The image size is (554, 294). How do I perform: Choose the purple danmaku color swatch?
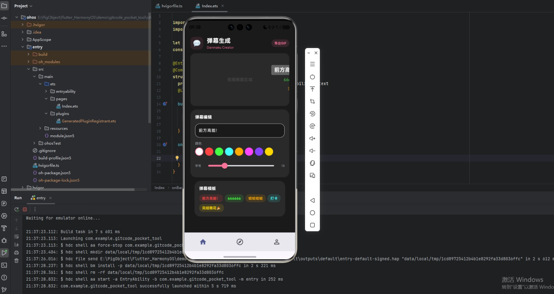(x=259, y=151)
